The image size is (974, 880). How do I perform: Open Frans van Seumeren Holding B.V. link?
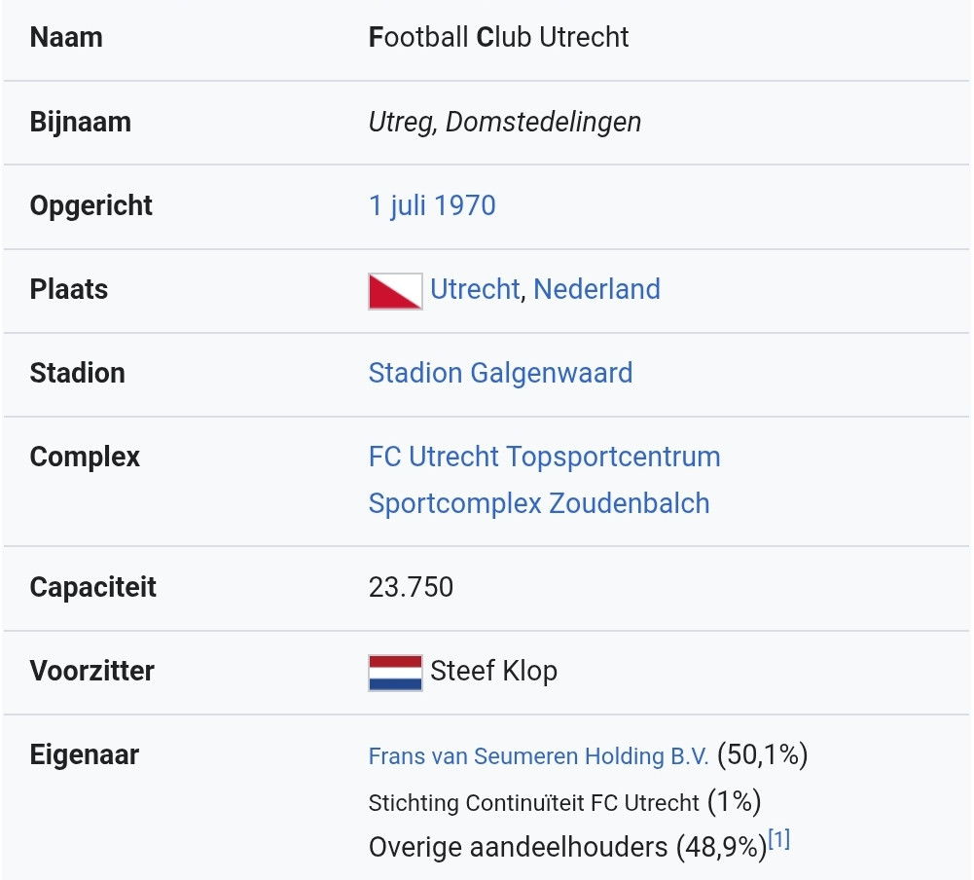(x=538, y=757)
